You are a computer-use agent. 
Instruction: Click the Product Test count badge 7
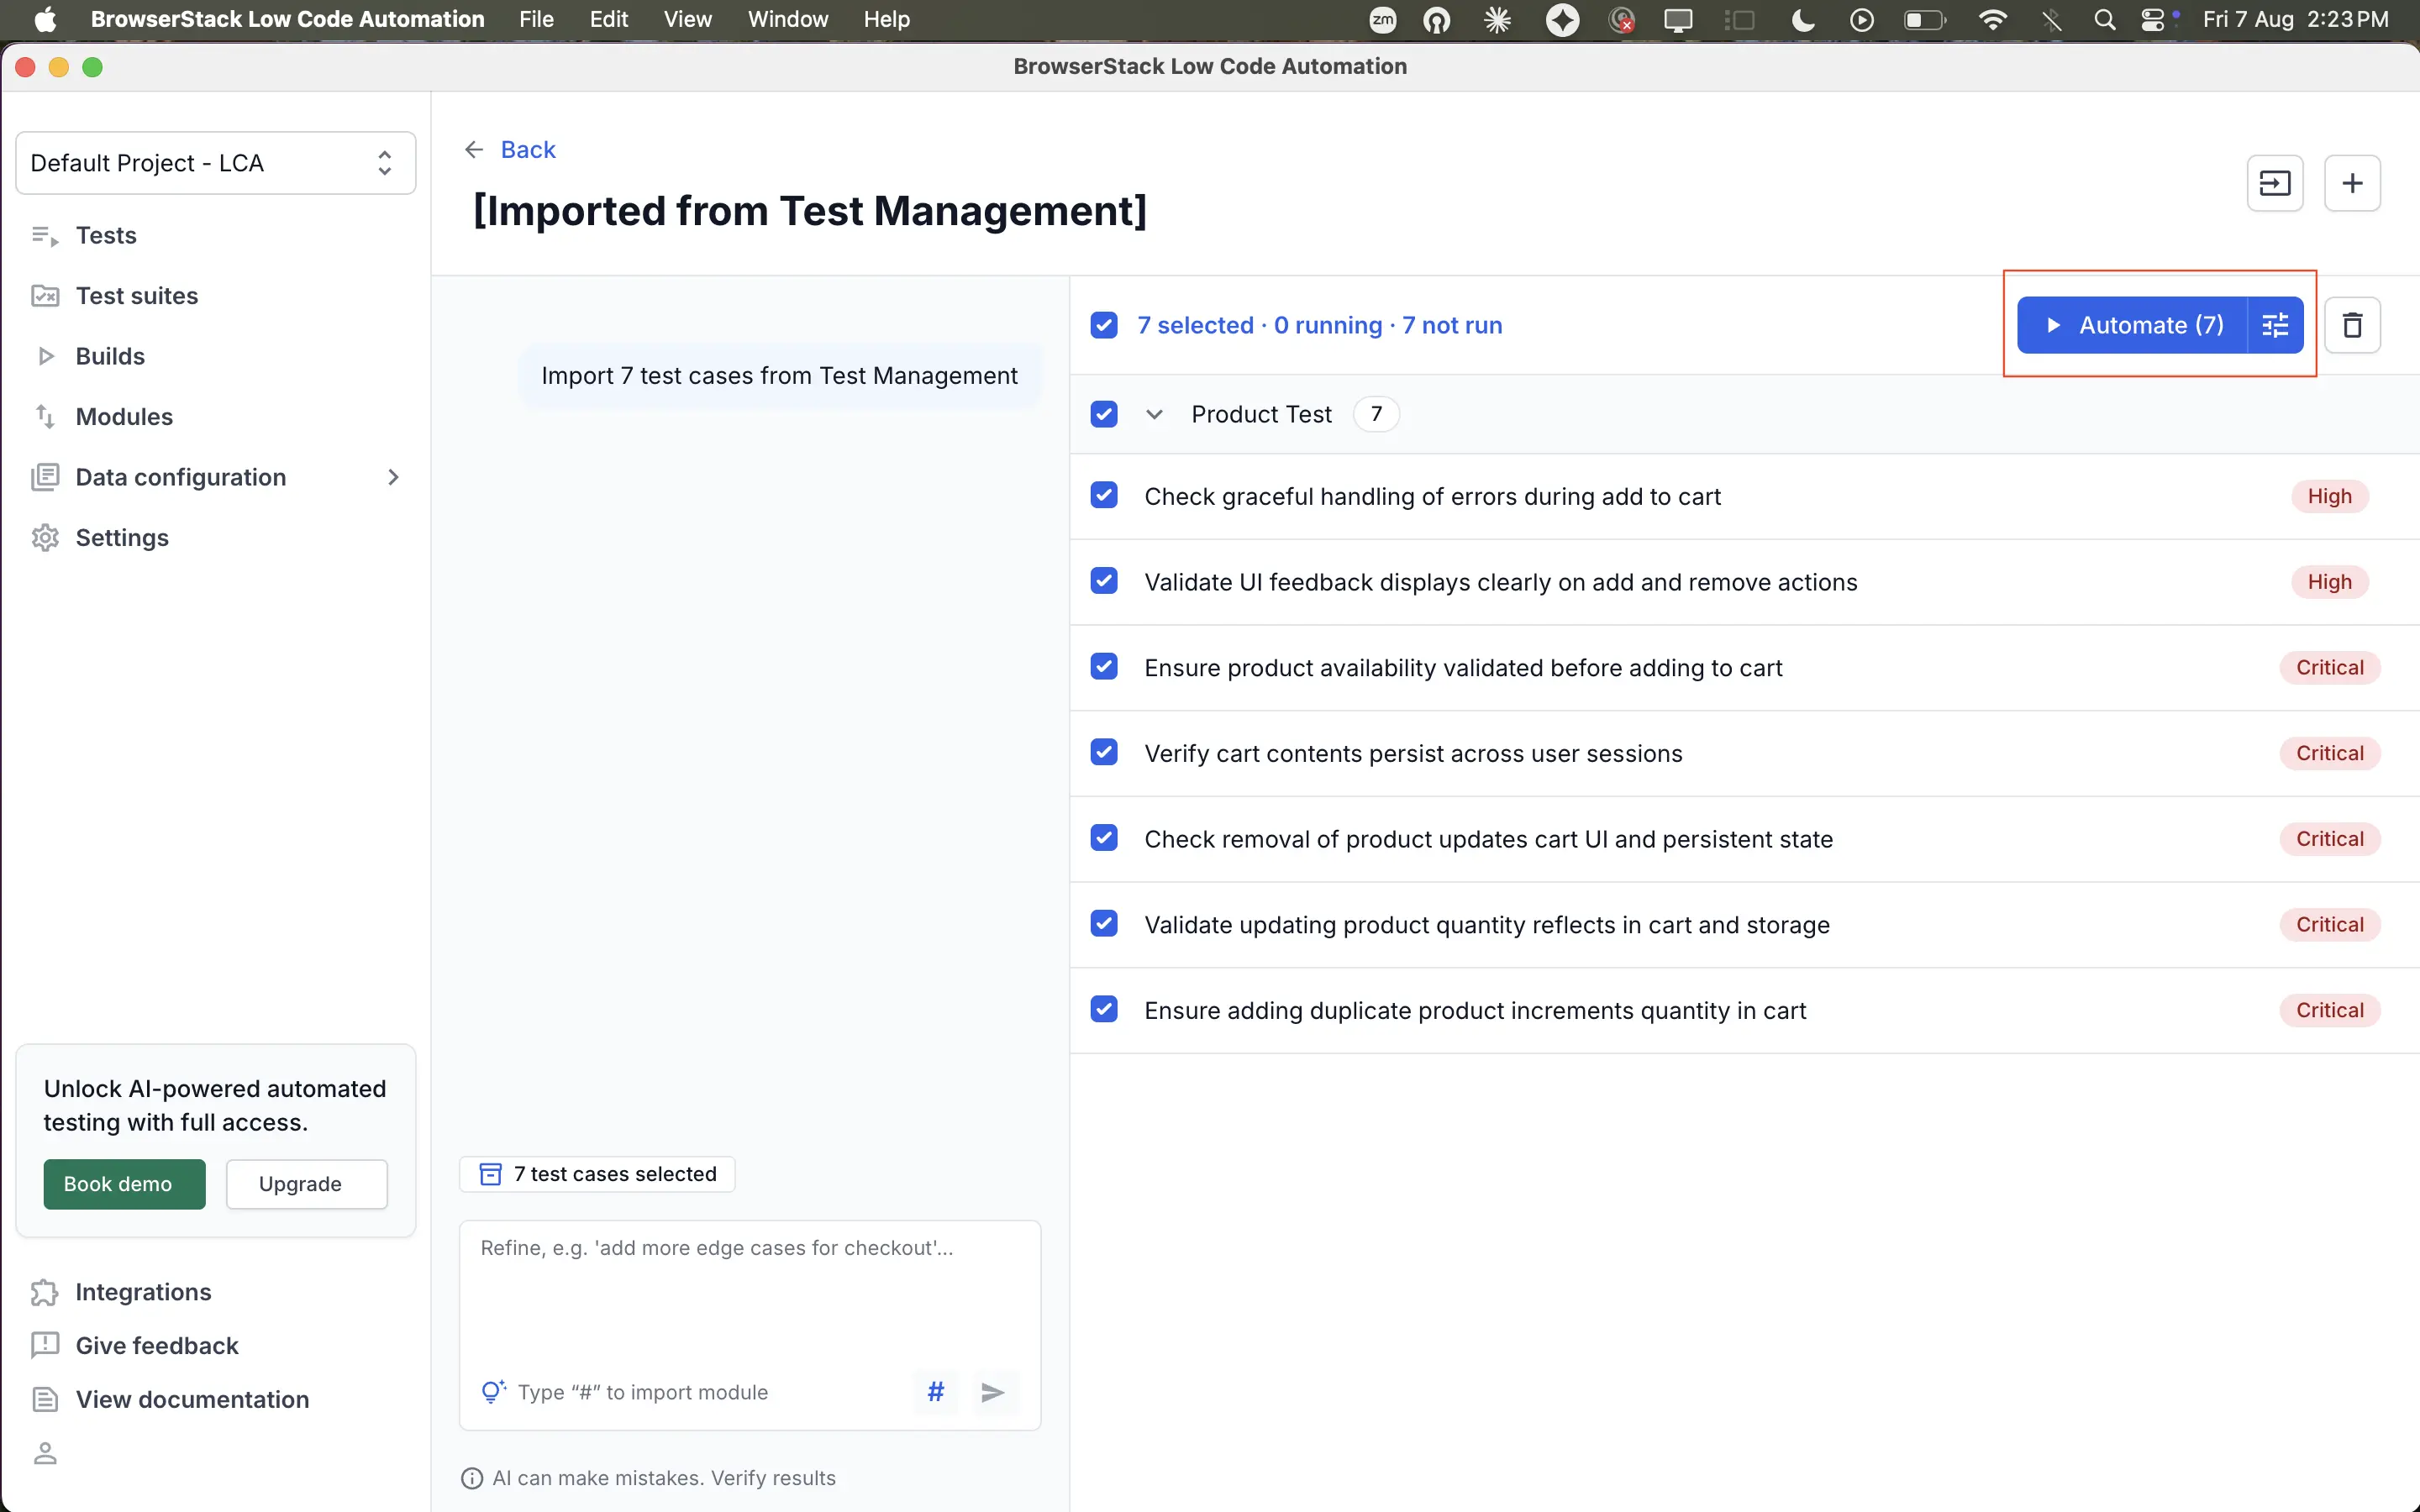1376,414
